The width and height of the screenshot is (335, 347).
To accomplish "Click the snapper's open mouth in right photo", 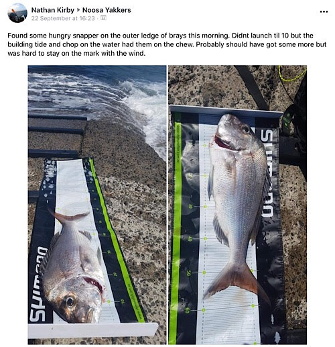I will tap(223, 142).
